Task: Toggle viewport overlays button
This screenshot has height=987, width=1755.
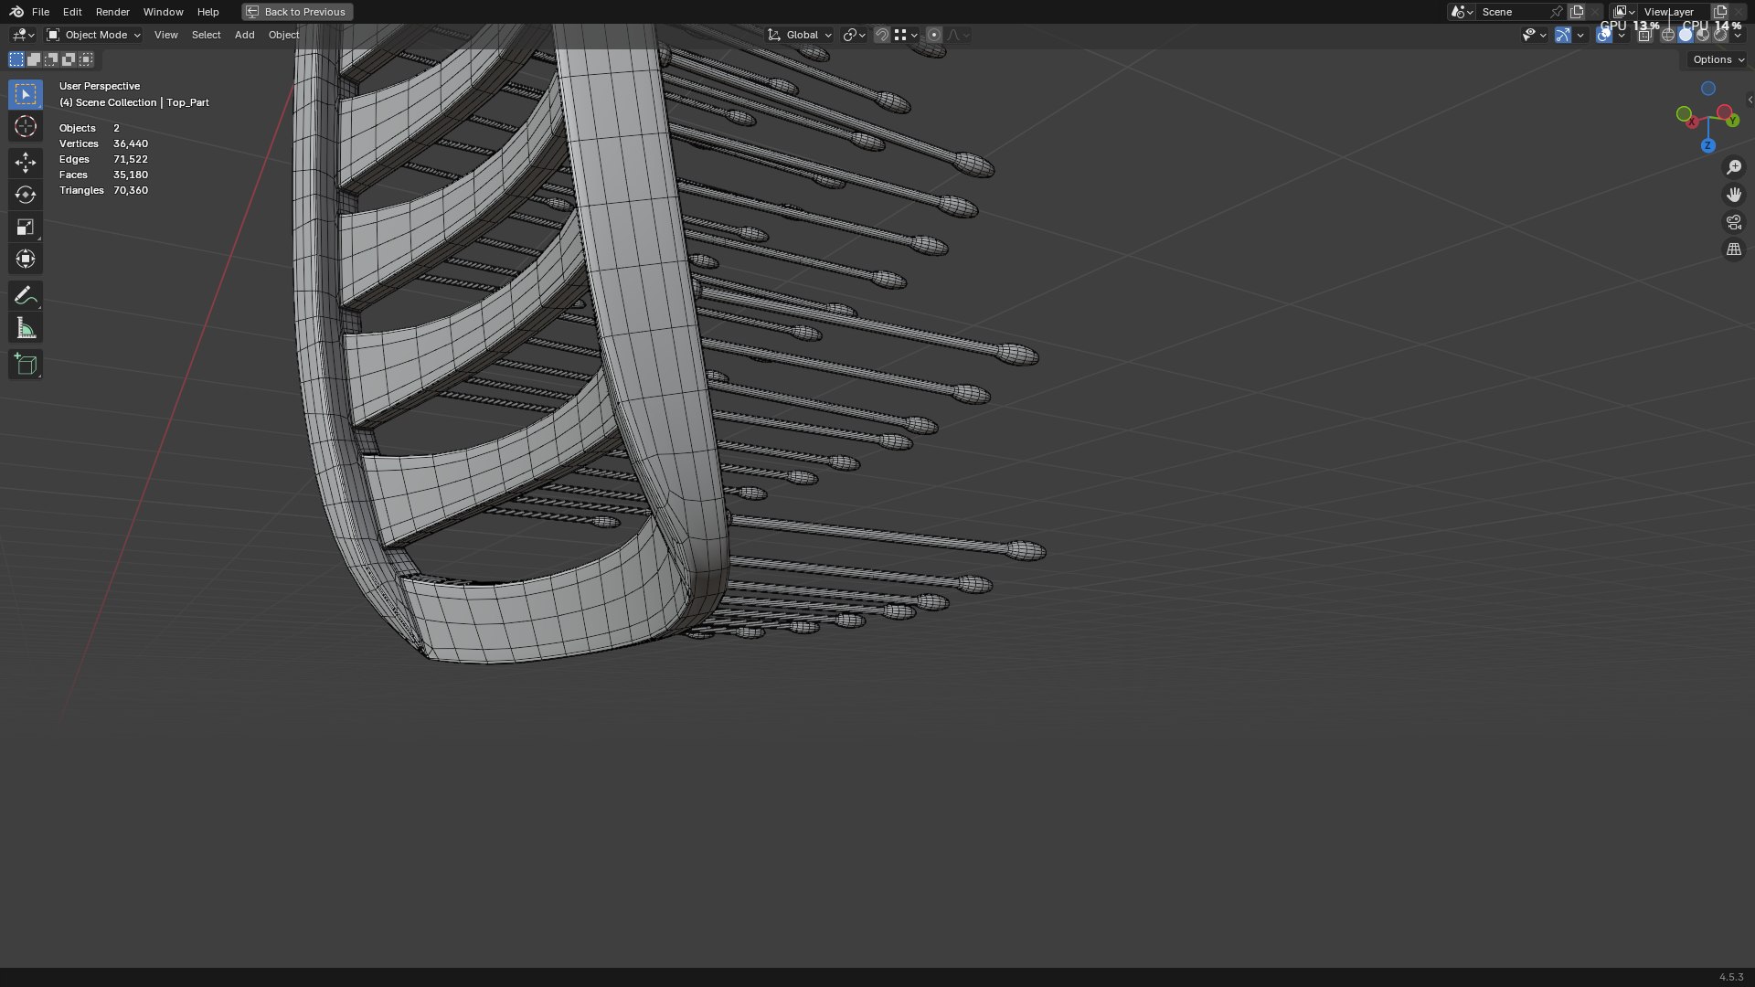Action: [x=1604, y=35]
